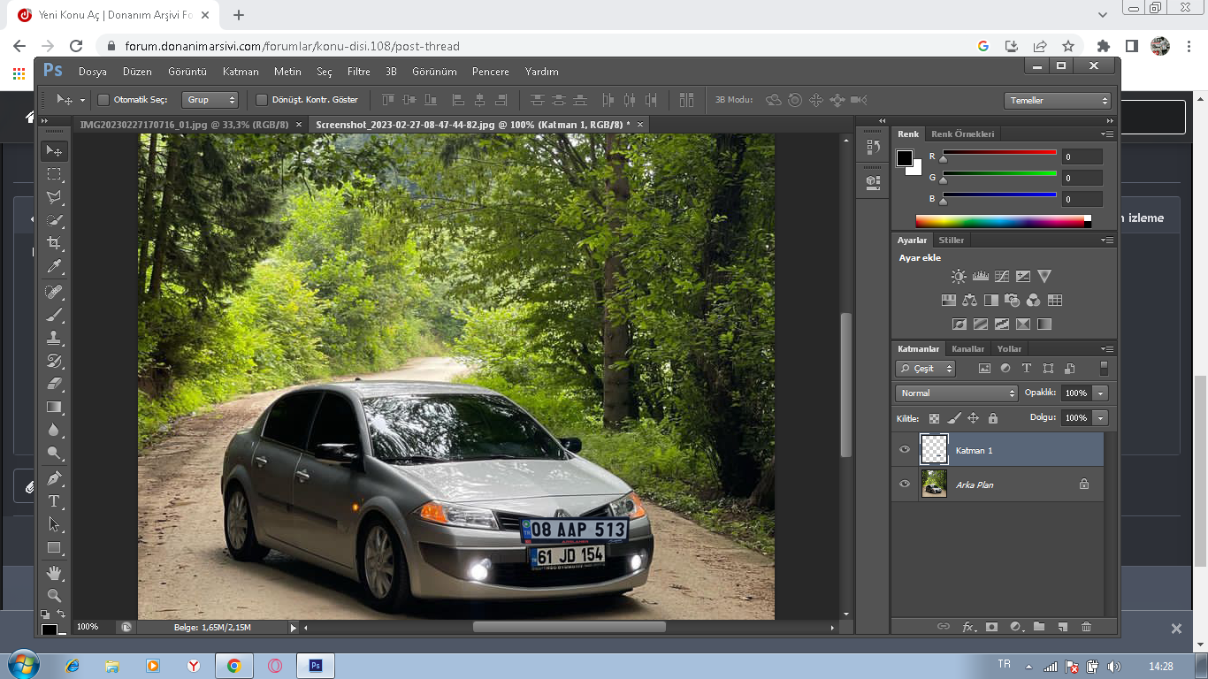This screenshot has height=679, width=1208.
Task: Open the Dosya menu
Action: point(93,72)
